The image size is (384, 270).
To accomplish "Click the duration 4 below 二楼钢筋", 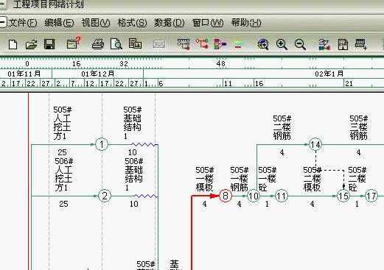I will (x=282, y=152).
